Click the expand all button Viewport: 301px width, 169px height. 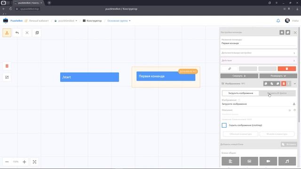click(278, 76)
